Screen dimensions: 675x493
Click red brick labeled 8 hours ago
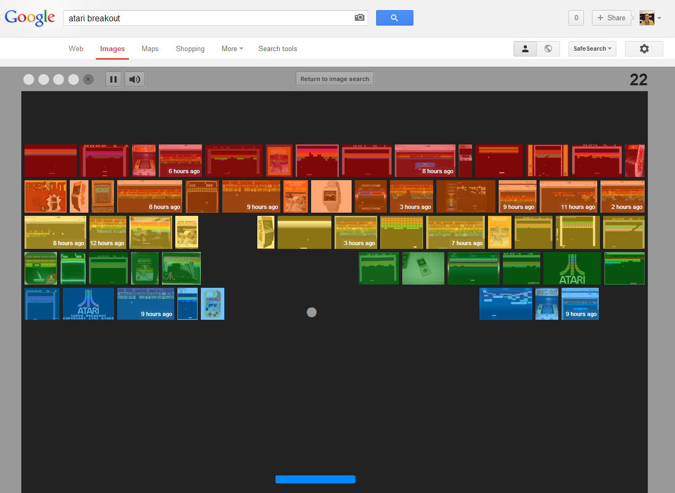tap(425, 160)
